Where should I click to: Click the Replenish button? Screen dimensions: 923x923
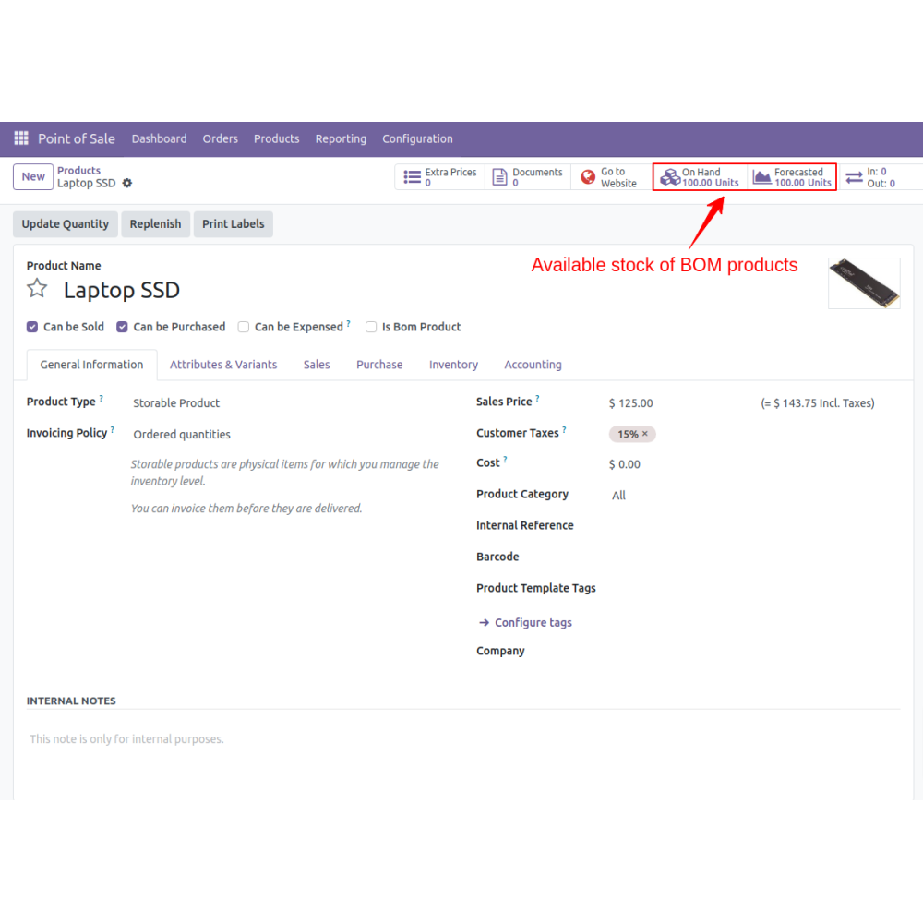coord(155,224)
